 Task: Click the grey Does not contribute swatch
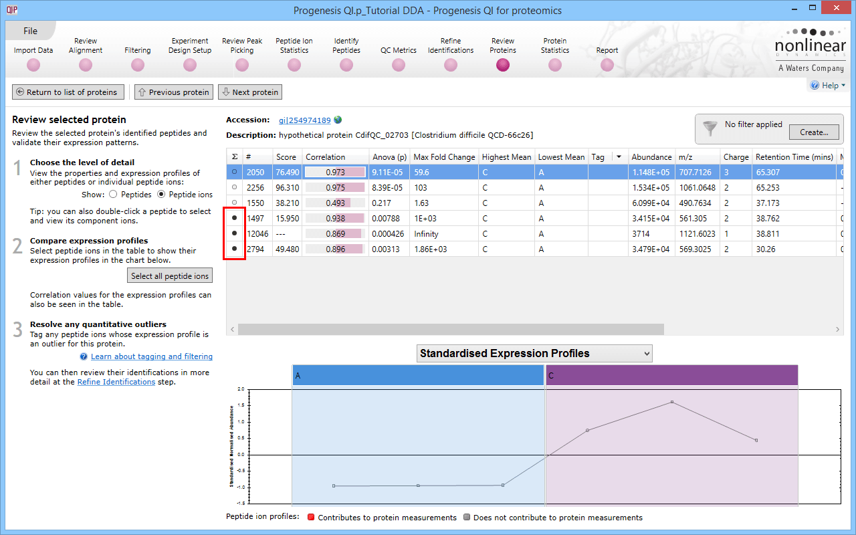[x=467, y=517]
